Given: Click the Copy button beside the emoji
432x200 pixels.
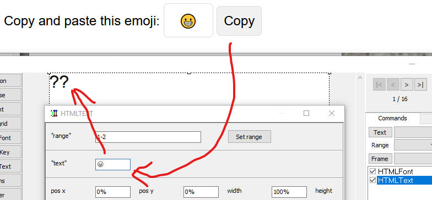Looking at the screenshot, I should 239,21.
